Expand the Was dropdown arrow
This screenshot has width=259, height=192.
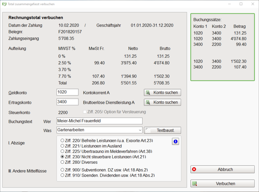[140, 130]
